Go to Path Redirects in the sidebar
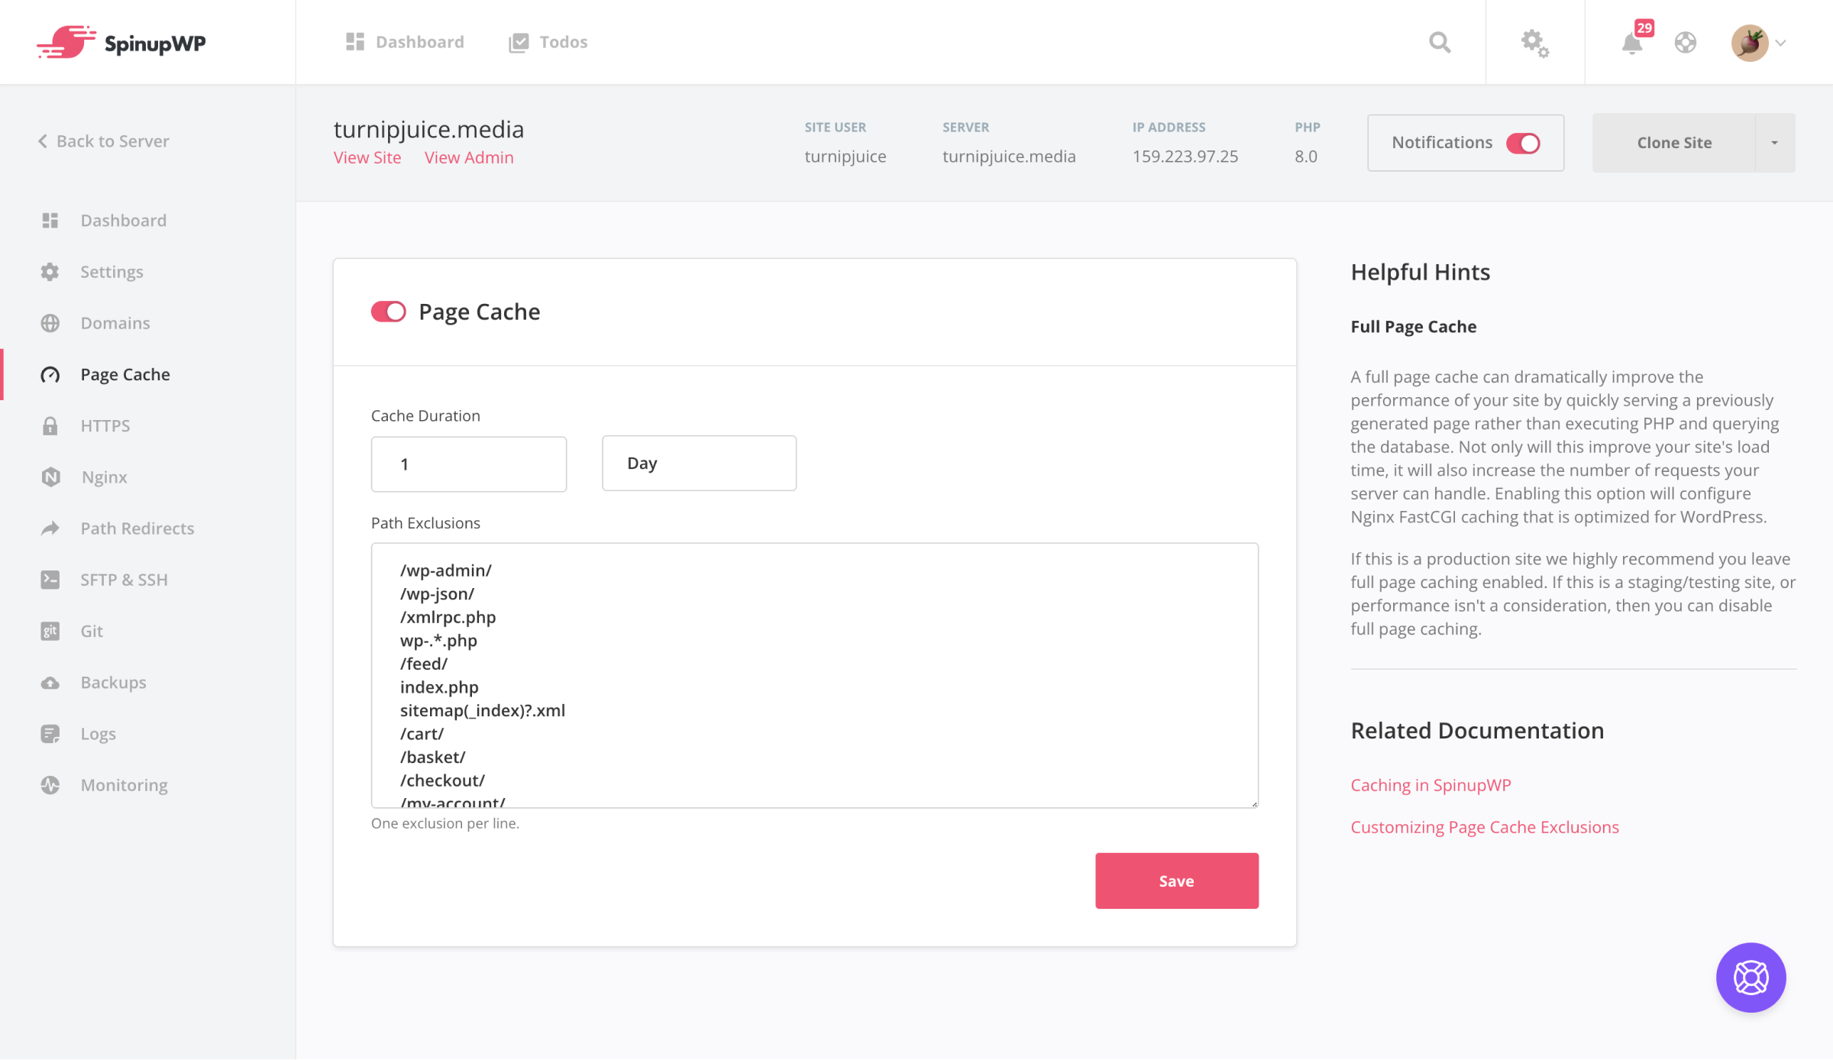The image size is (1833, 1060). [x=137, y=528]
